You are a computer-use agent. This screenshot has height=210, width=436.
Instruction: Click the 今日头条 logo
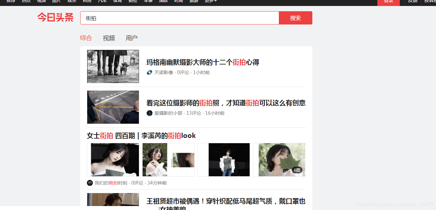(55, 18)
